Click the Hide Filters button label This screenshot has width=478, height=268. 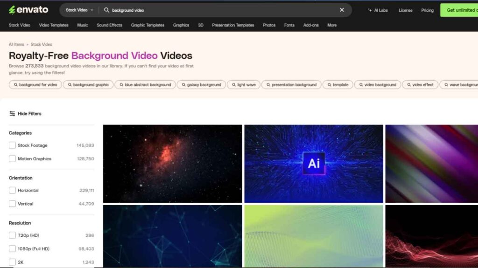pos(29,114)
